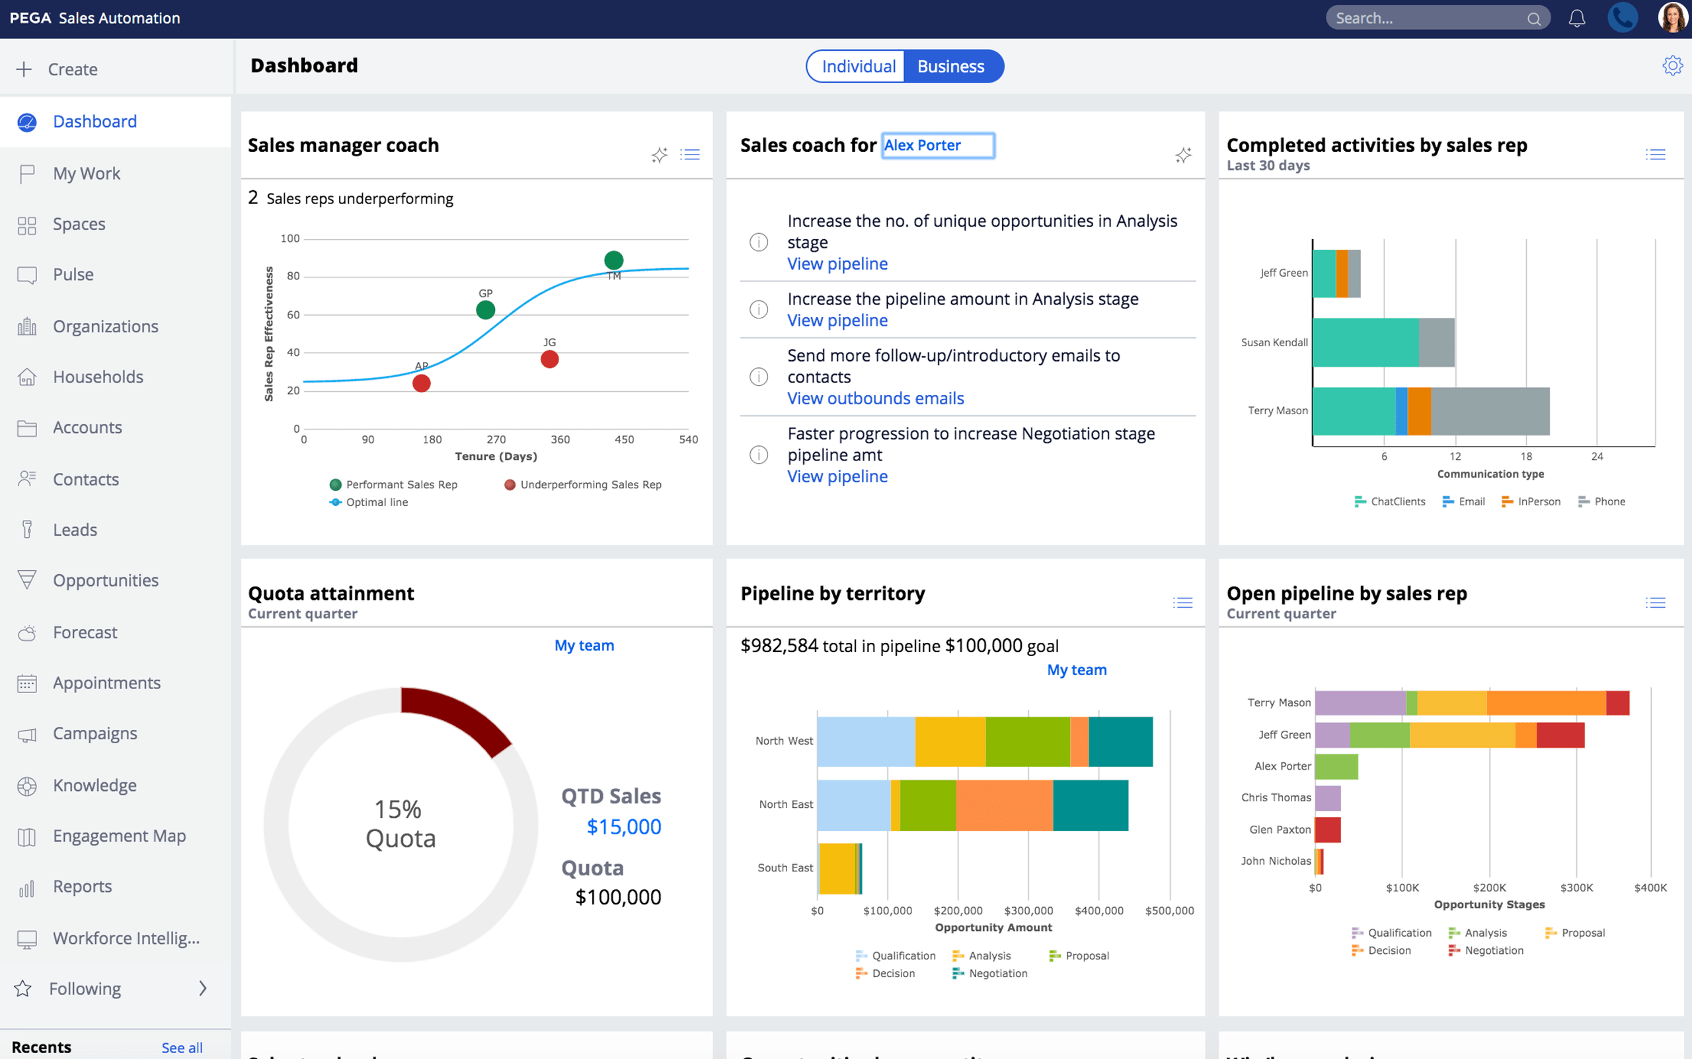Viewport: 1692px width, 1059px height.
Task: Open Sales manager coach list menu icon
Action: pos(690,155)
